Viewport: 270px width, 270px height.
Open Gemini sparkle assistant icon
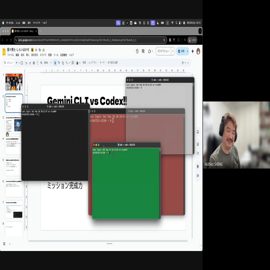(x=192, y=51)
